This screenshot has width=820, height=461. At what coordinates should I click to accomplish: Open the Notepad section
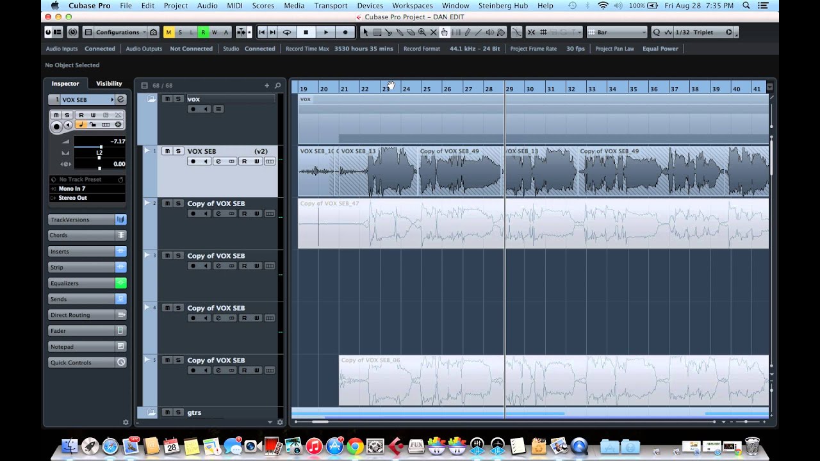click(x=87, y=346)
